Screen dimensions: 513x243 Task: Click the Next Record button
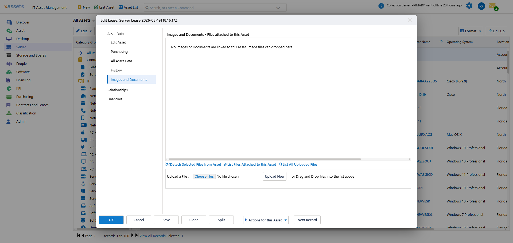[307, 220]
